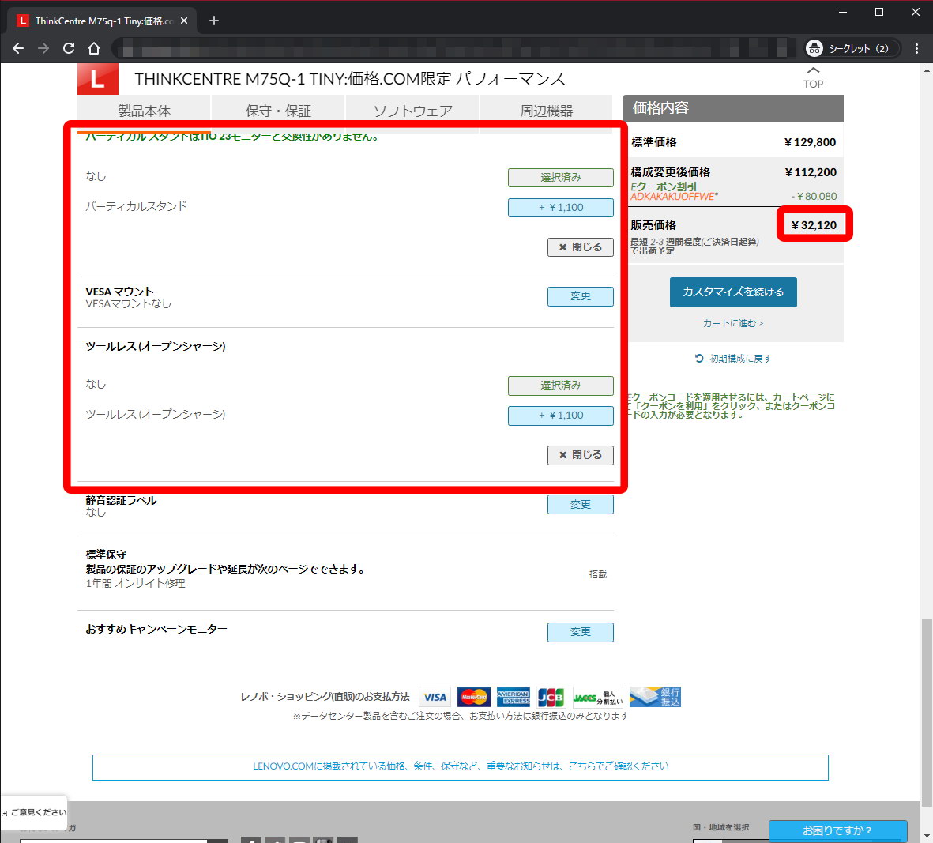Close the vertical stand options with 閉じる
Screen dimensions: 933x843
click(580, 247)
